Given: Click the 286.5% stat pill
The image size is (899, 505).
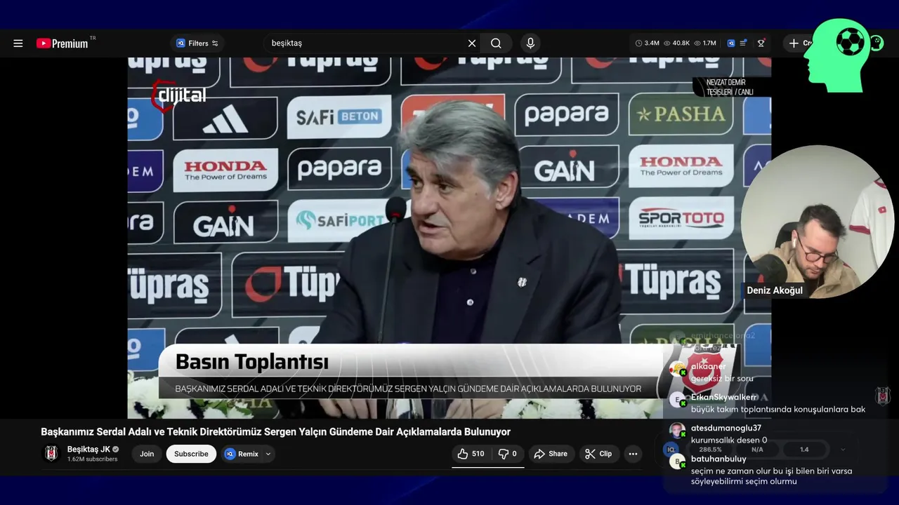Looking at the screenshot, I should [x=710, y=450].
